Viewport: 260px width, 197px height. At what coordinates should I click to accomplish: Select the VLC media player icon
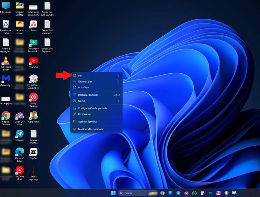click(x=6, y=64)
